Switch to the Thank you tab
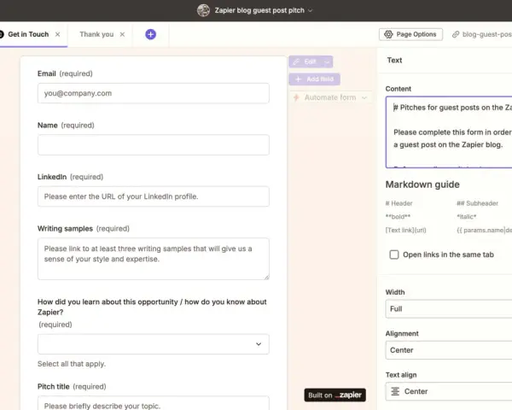Viewport: 512px width, 410px height. tap(96, 34)
